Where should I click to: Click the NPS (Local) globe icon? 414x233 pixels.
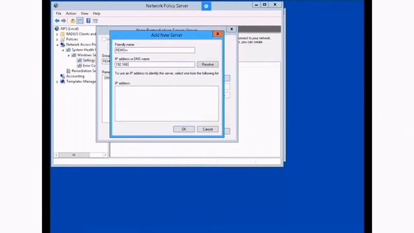tap(57, 28)
